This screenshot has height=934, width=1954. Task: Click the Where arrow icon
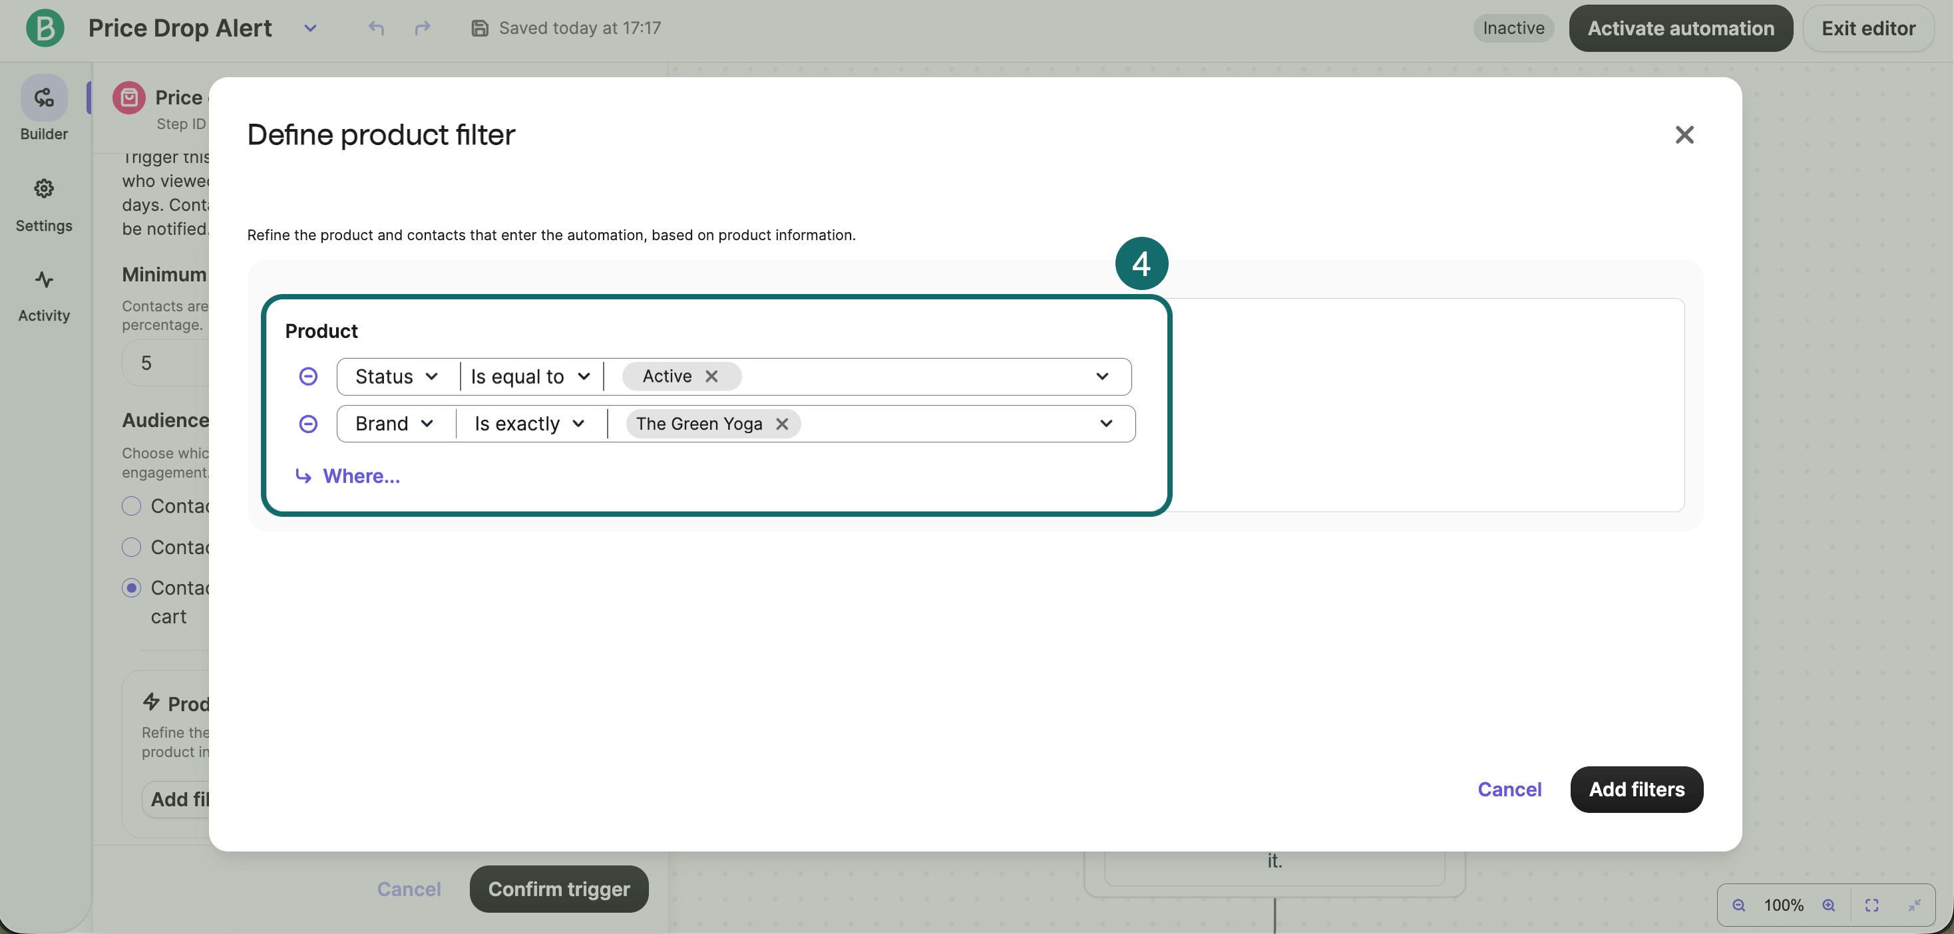click(303, 476)
